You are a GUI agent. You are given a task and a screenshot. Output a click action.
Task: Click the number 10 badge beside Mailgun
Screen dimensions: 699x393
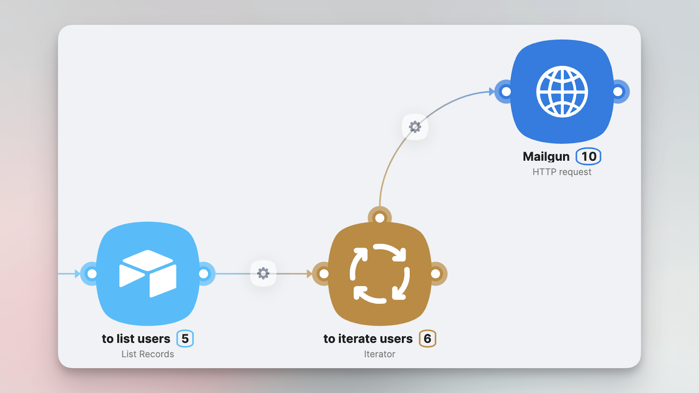click(588, 156)
